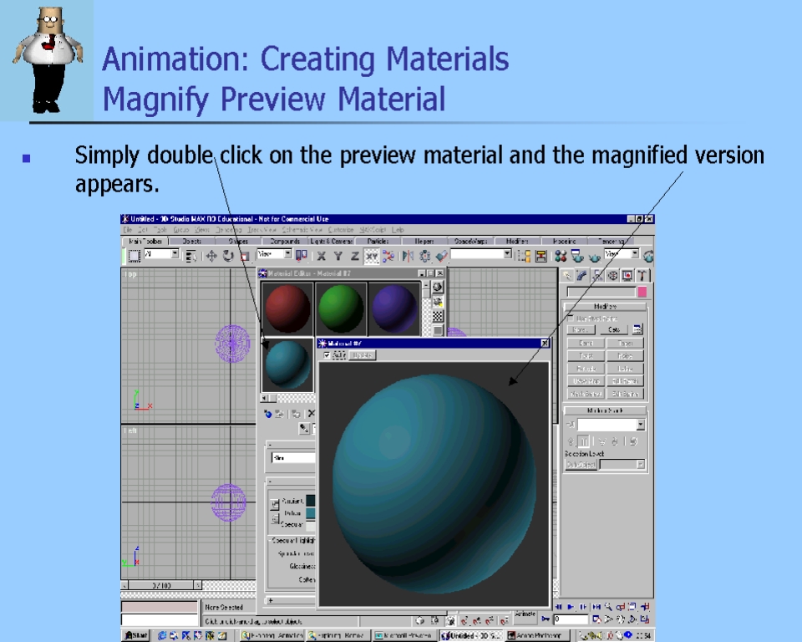Open the Display command panel icon
802x642 pixels.
627,275
